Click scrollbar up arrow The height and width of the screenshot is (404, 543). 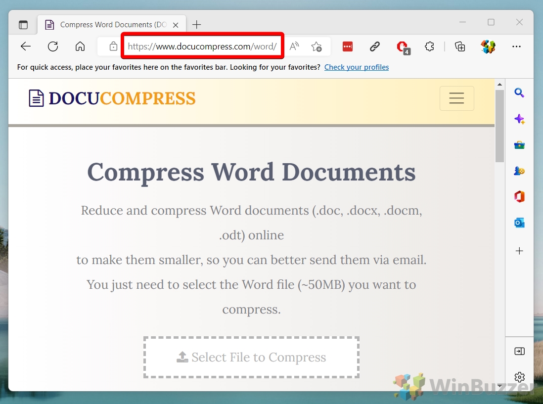tap(499, 85)
